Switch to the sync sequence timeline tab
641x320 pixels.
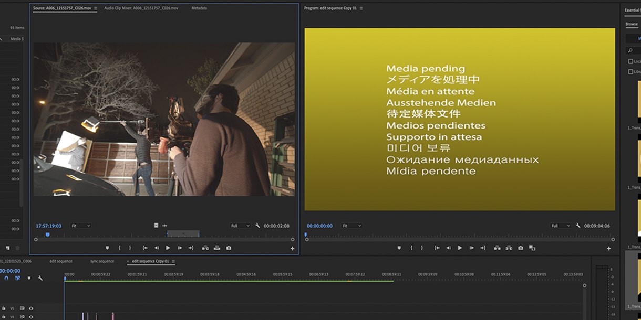tap(102, 261)
